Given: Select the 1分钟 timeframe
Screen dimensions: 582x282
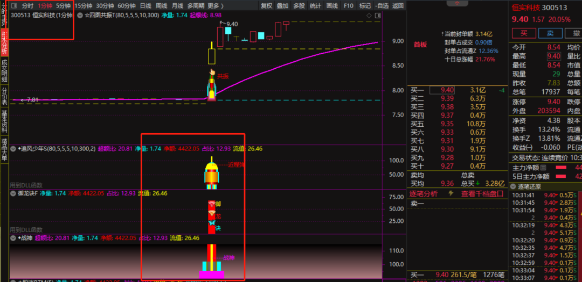Looking at the screenshot, I should (45, 5).
